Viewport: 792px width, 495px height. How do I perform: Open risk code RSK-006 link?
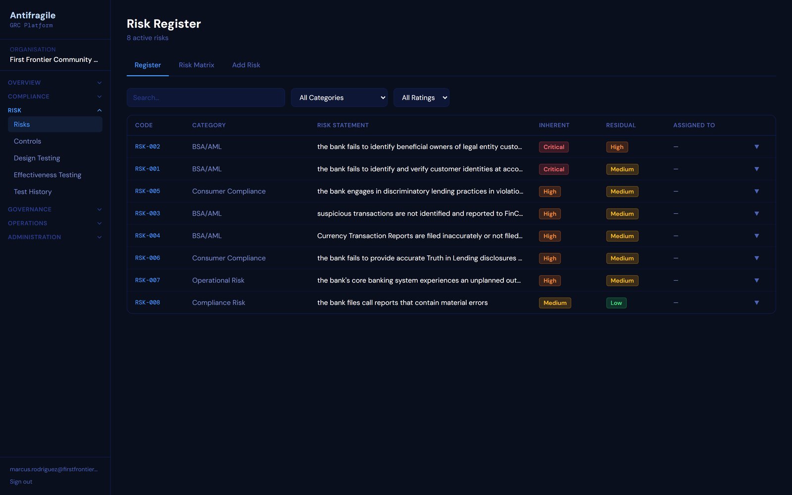pos(148,258)
